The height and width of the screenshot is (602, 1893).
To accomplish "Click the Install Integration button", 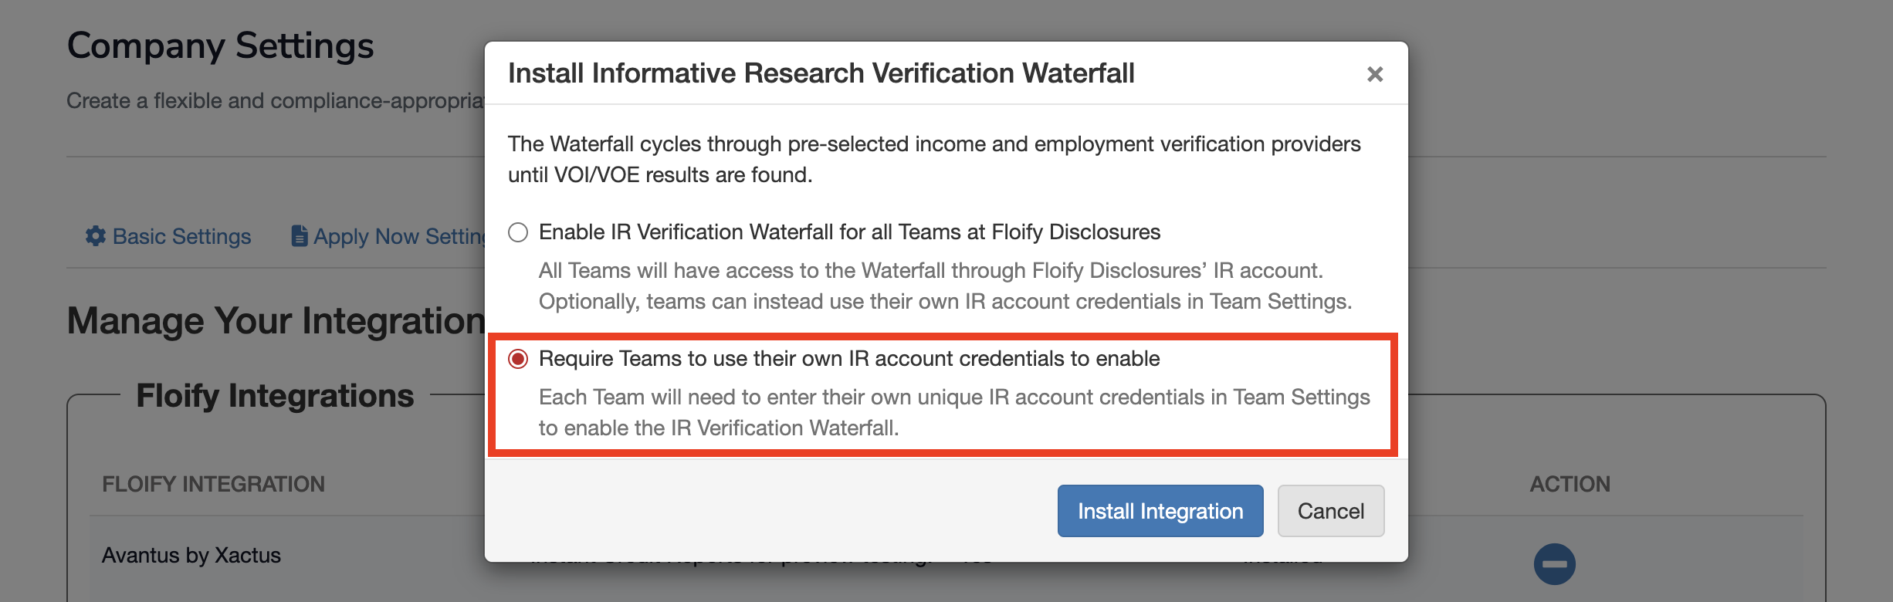I will pos(1160,511).
